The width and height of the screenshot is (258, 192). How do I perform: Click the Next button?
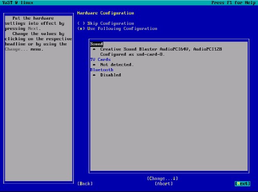click(243, 184)
